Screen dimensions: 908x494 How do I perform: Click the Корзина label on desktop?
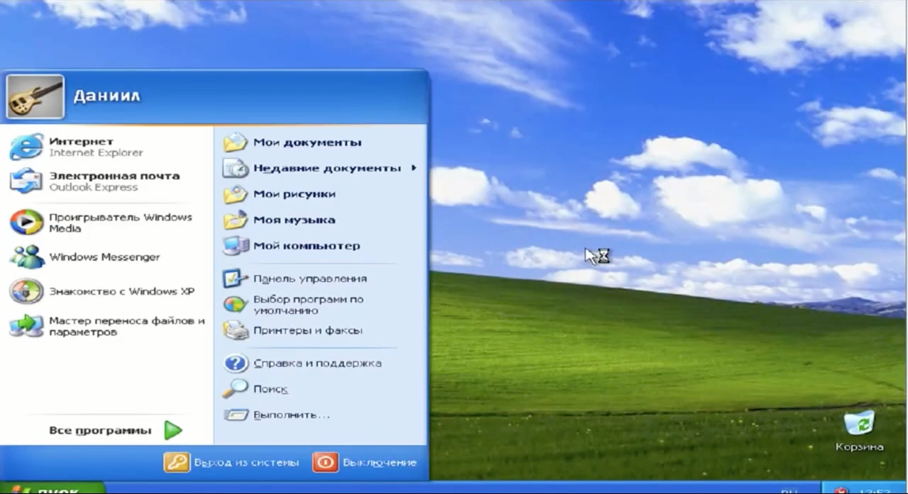tap(859, 447)
